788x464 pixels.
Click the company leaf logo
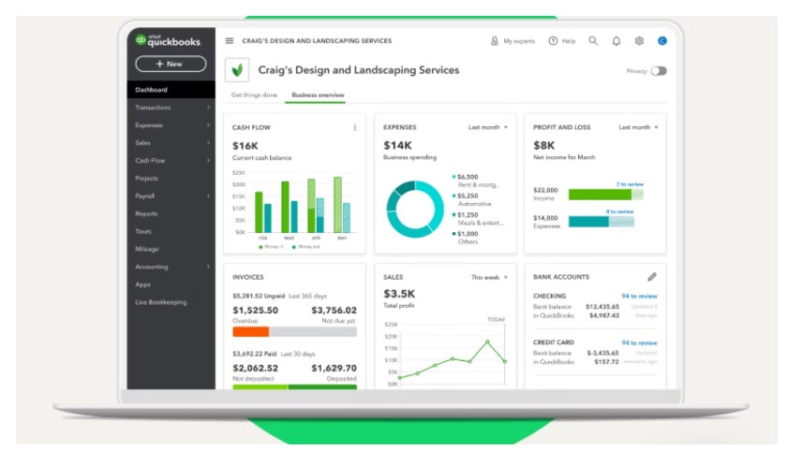click(237, 70)
